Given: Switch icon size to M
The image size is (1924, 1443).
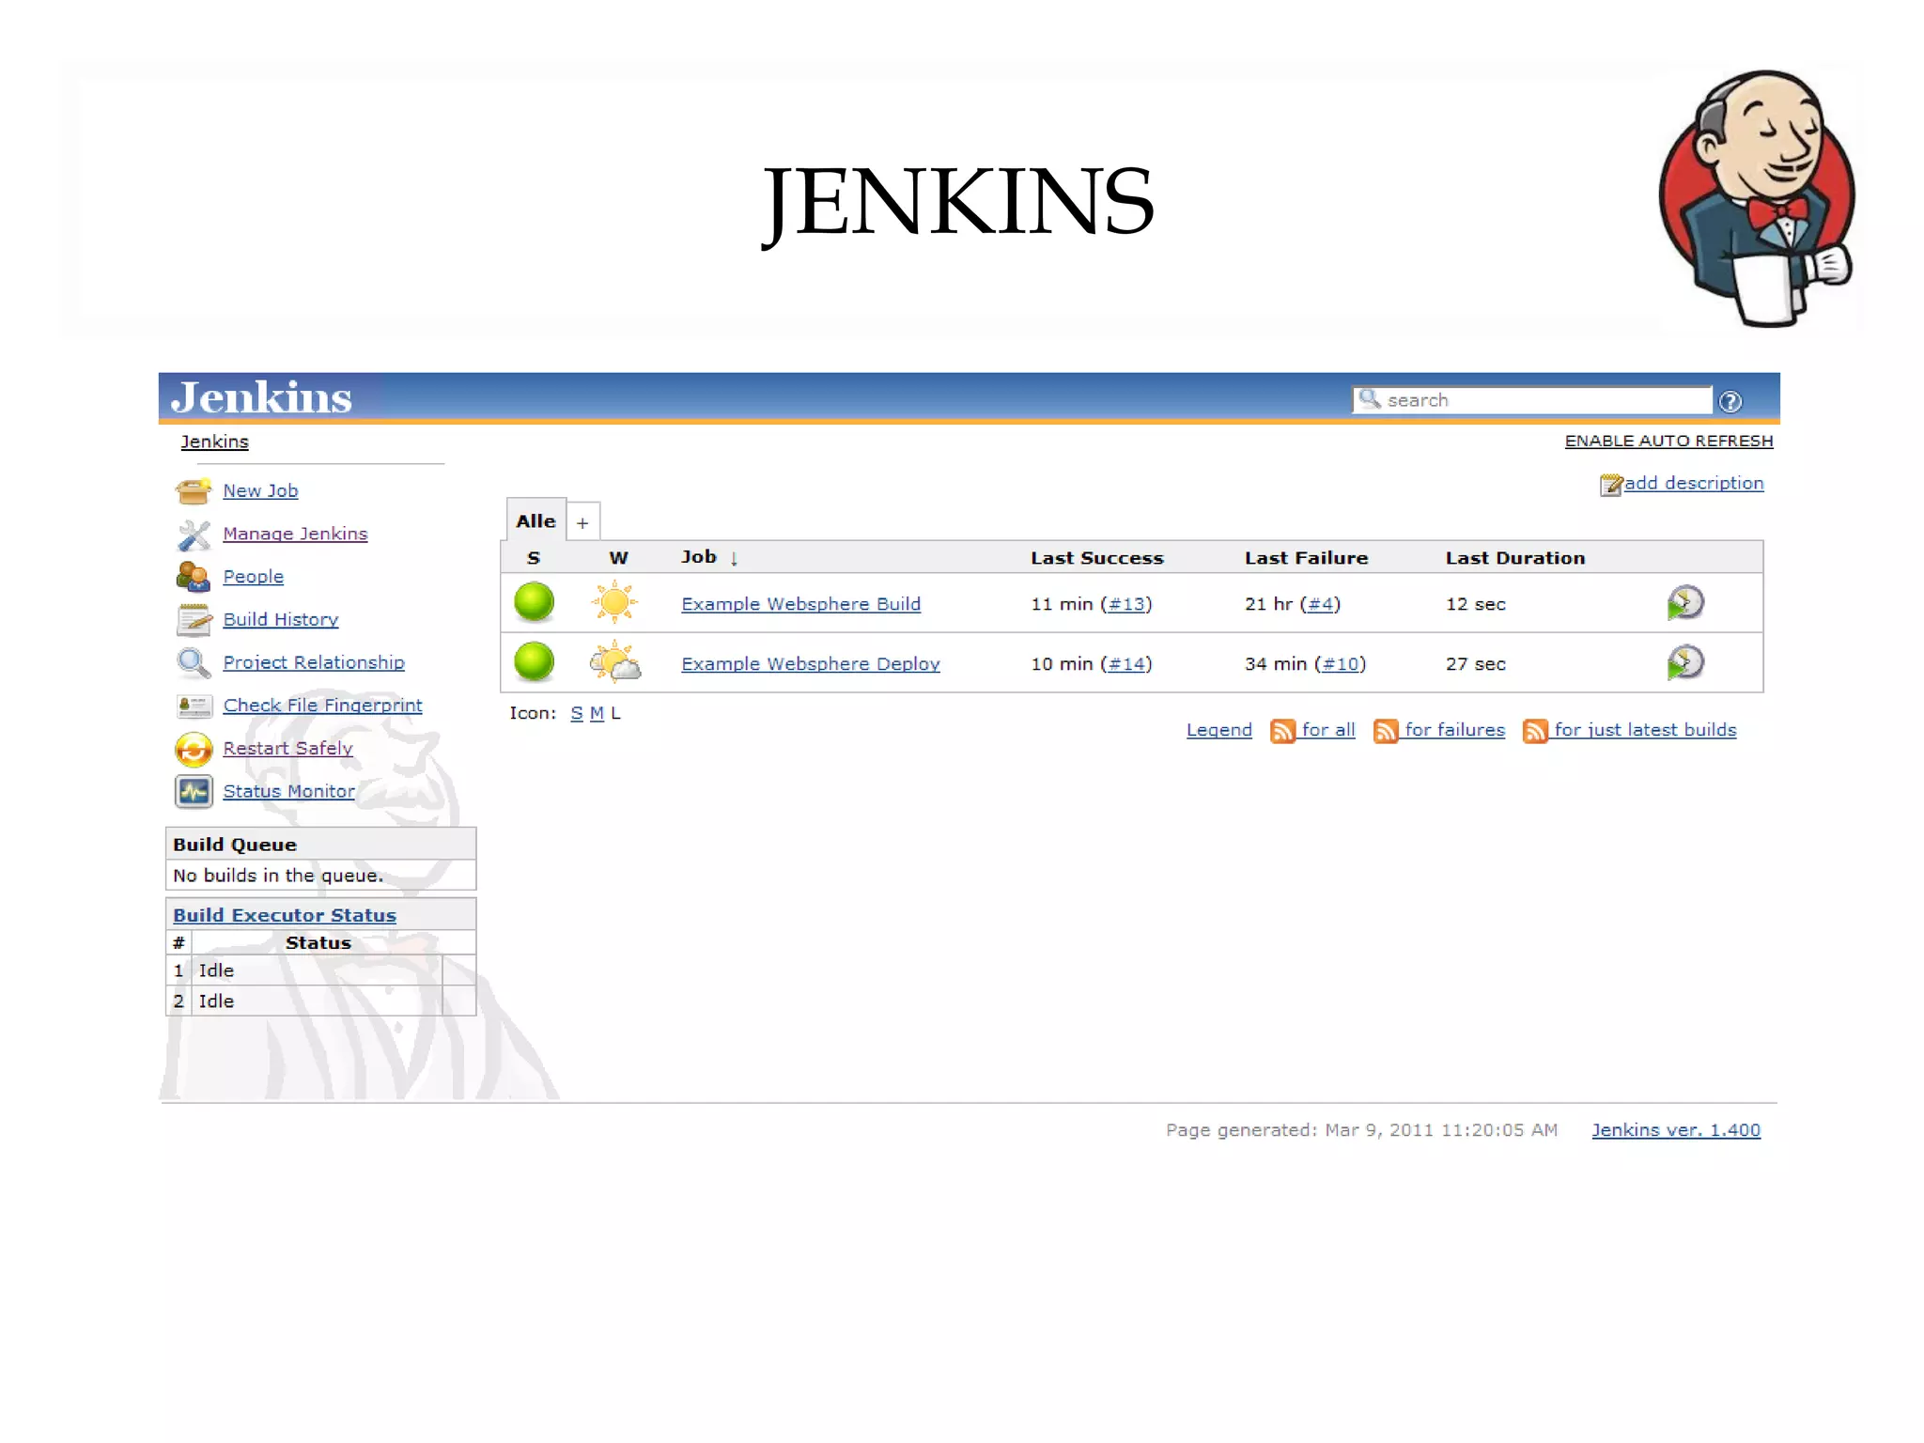Looking at the screenshot, I should pyautogui.click(x=597, y=714).
